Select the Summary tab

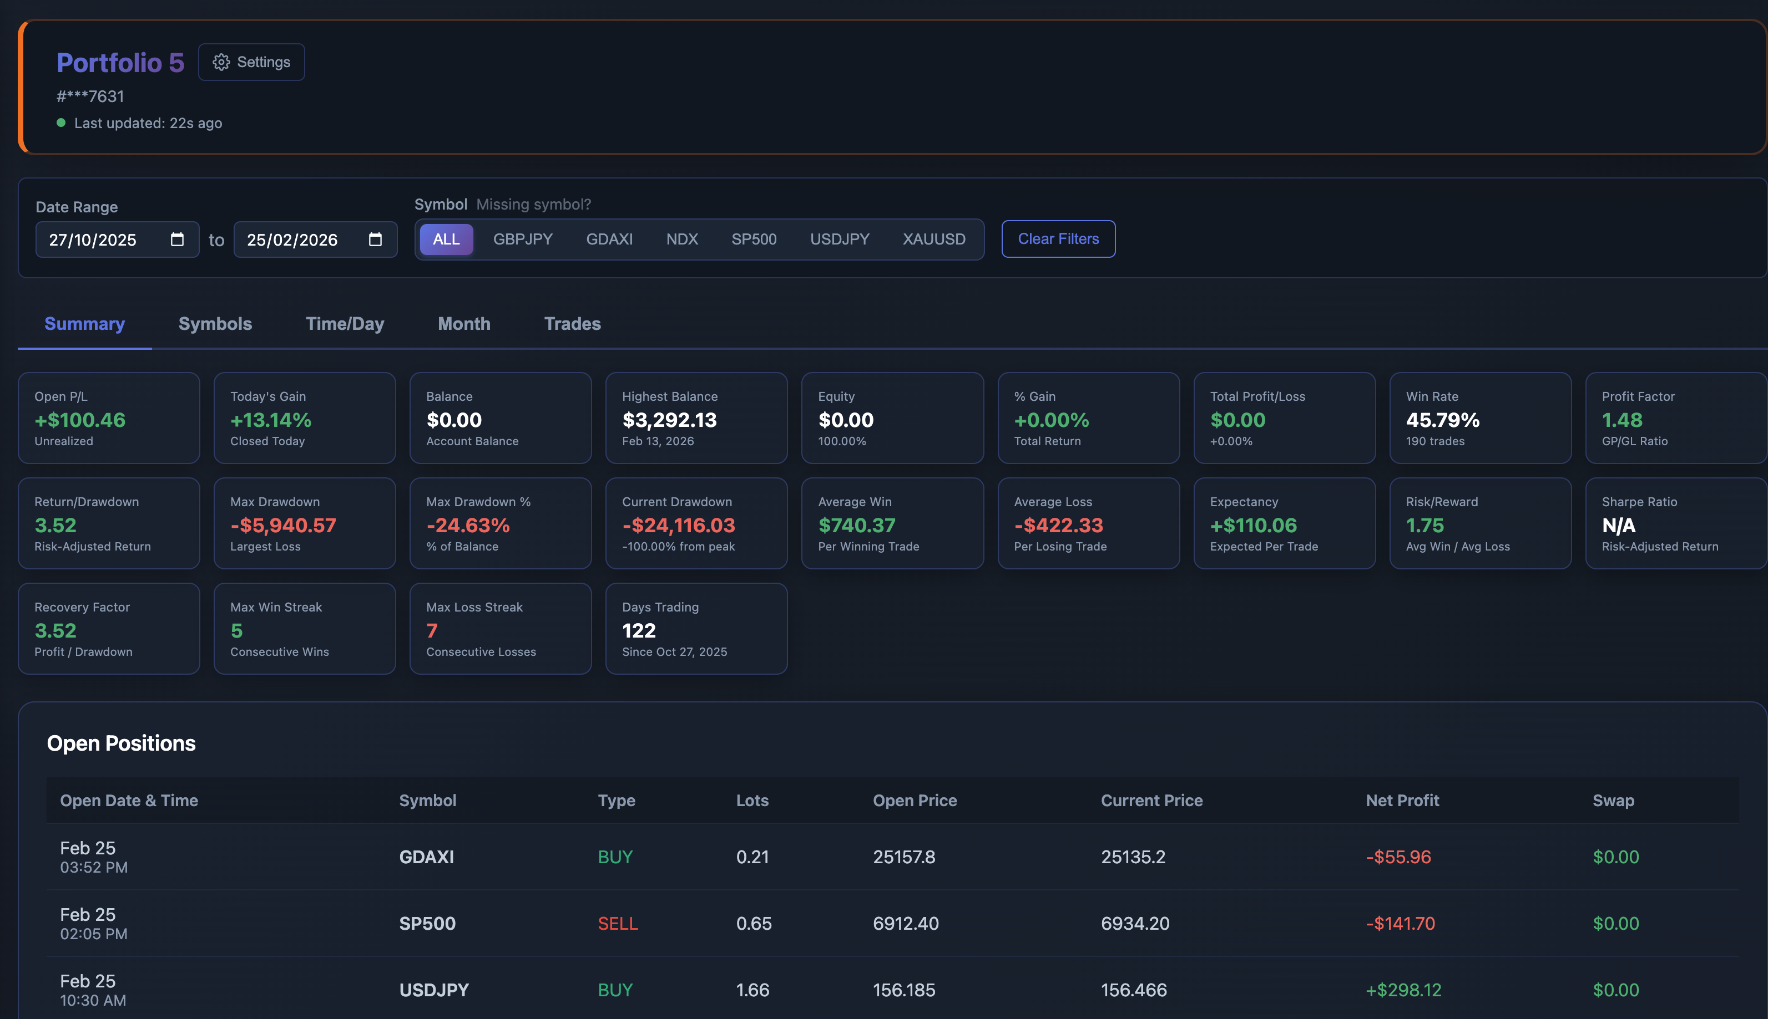click(x=85, y=323)
